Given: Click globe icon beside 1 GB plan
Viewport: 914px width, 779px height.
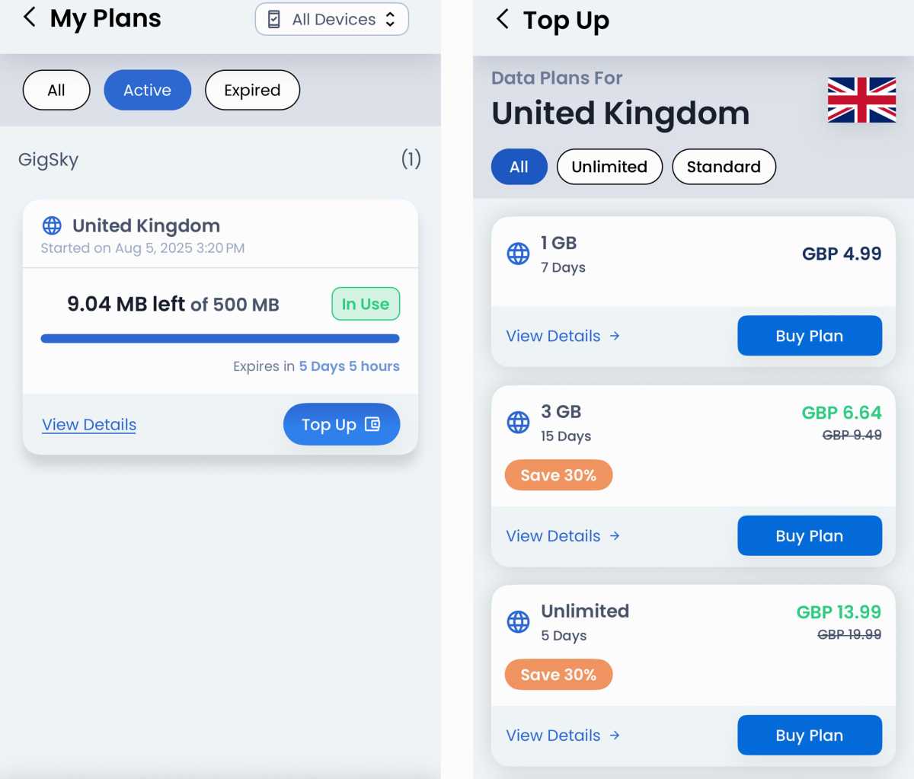Looking at the screenshot, I should pos(518,254).
